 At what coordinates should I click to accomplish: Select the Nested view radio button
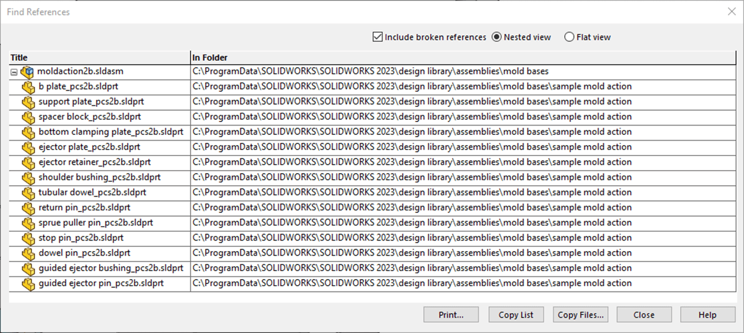tap(496, 37)
